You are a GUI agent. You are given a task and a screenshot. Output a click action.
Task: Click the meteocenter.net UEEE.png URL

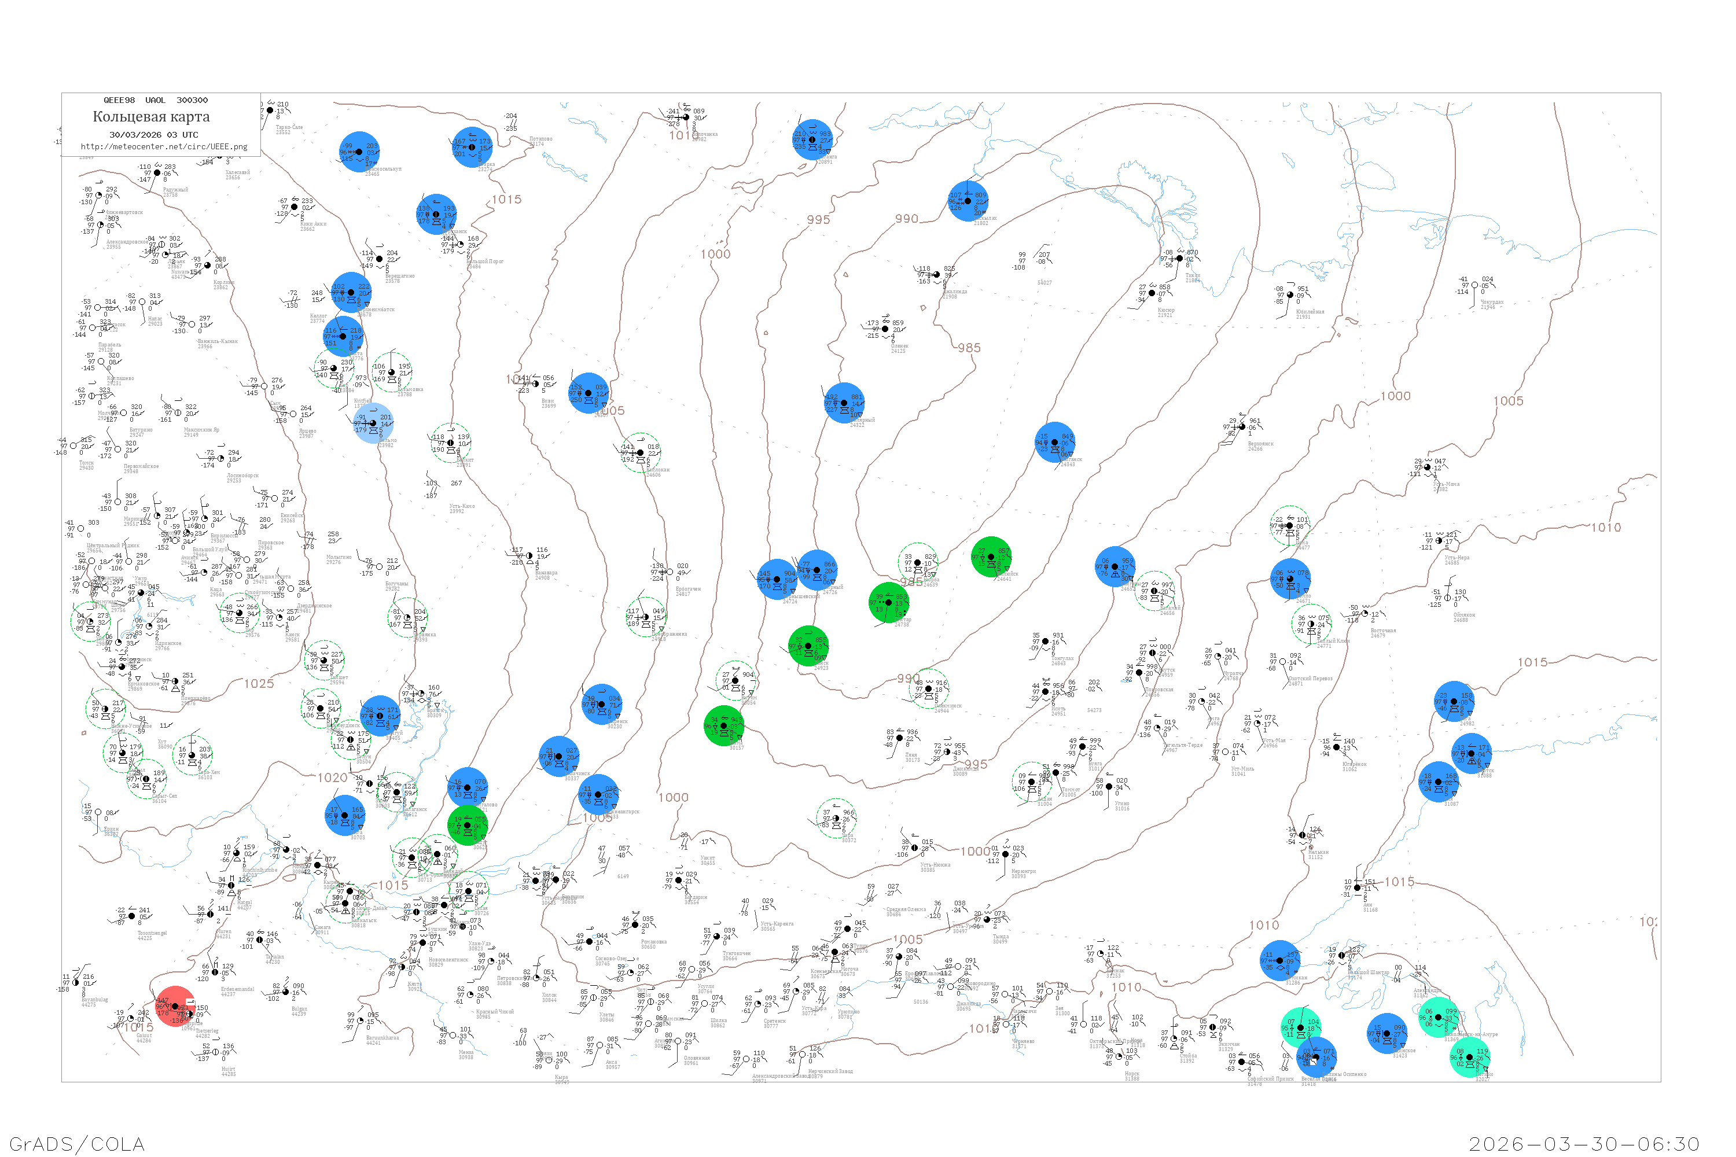(164, 147)
